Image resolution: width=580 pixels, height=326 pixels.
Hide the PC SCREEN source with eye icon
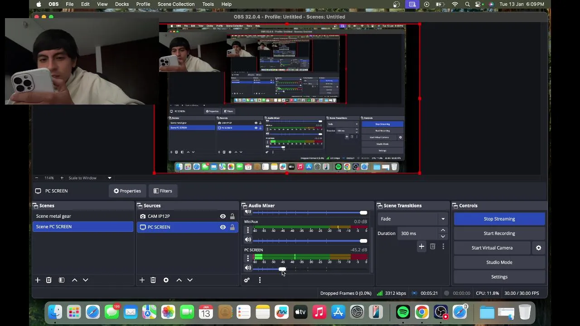pos(223,227)
